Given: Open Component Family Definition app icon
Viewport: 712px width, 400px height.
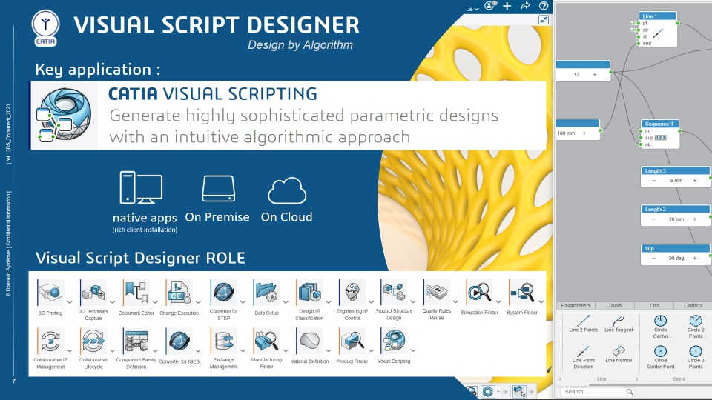Looking at the screenshot, I should [136, 341].
